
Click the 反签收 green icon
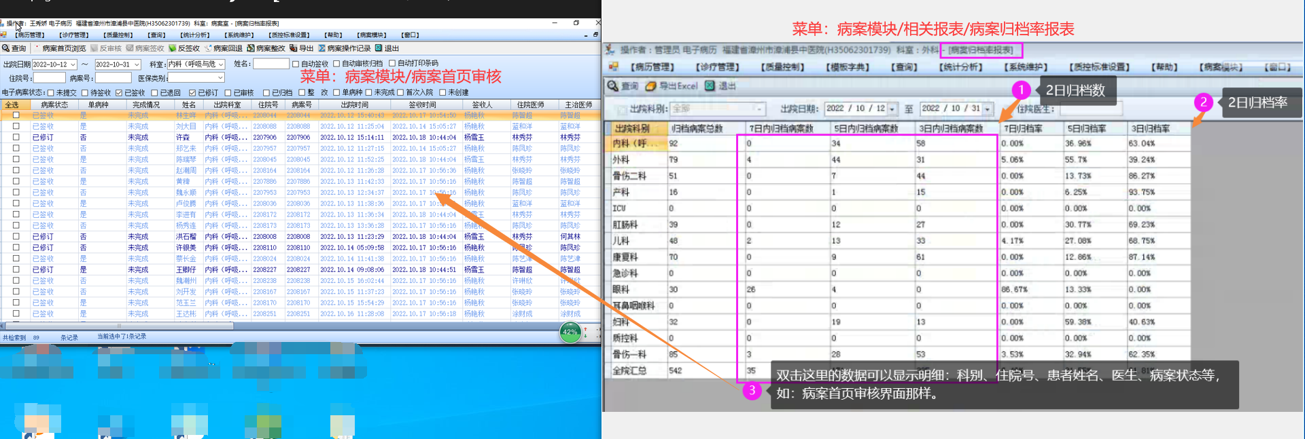[x=173, y=48]
